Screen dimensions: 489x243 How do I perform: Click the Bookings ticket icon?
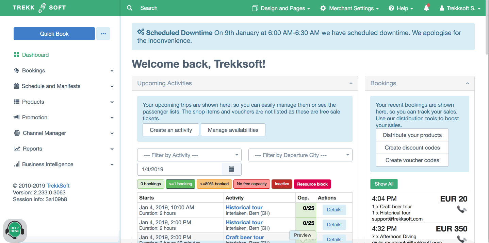(16, 70)
